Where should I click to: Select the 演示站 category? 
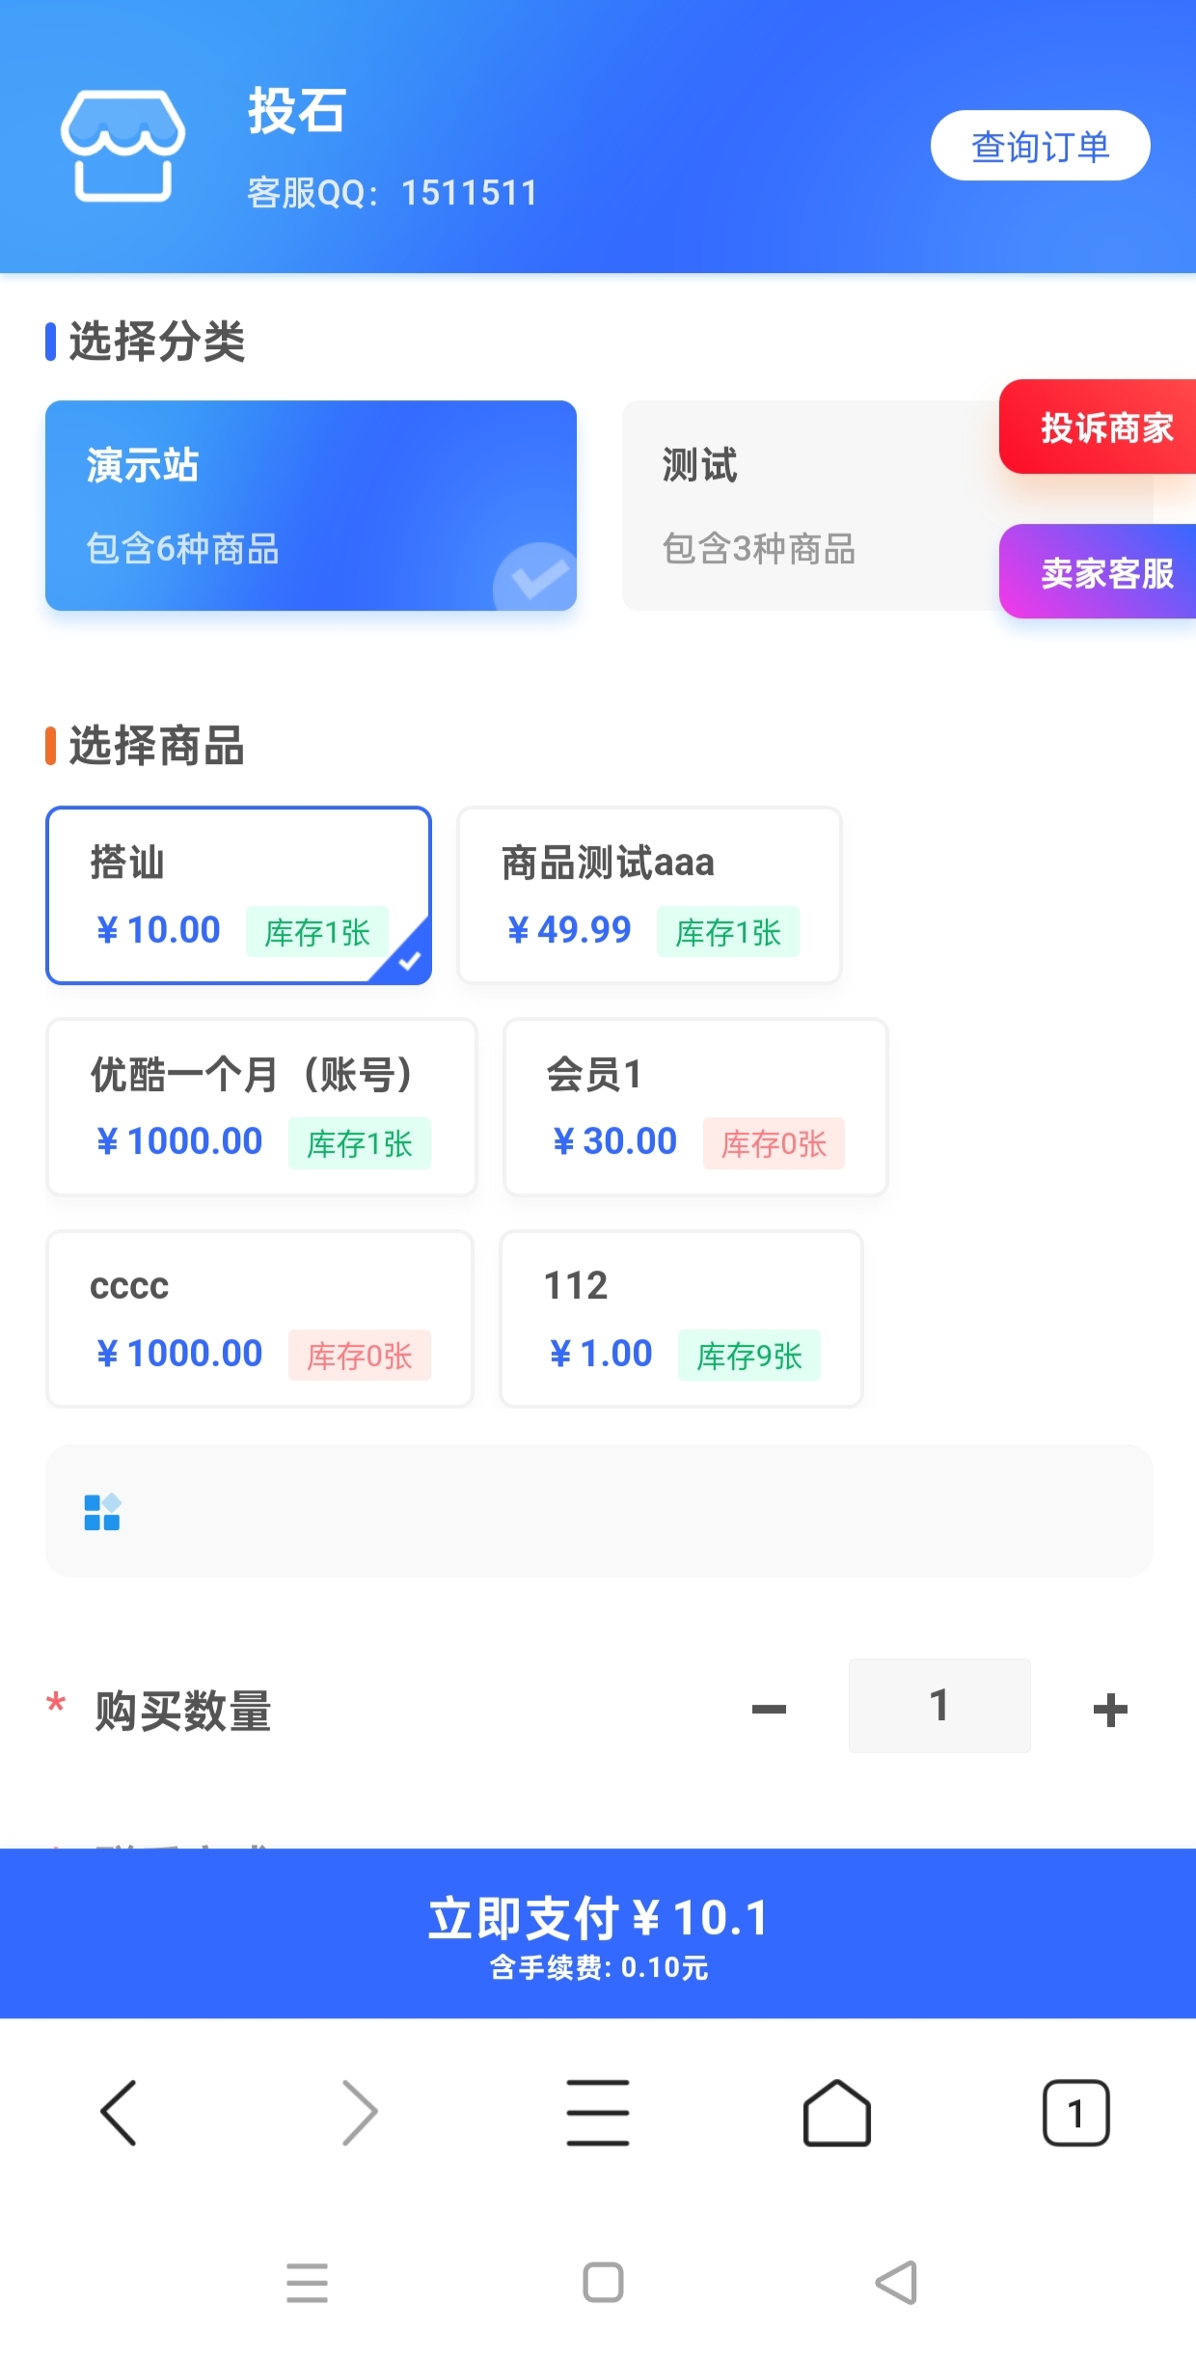pyautogui.click(x=311, y=506)
